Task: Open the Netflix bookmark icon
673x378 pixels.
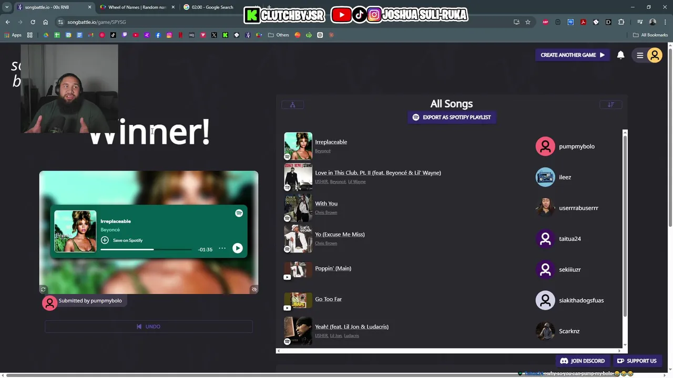Action: (x=180, y=35)
